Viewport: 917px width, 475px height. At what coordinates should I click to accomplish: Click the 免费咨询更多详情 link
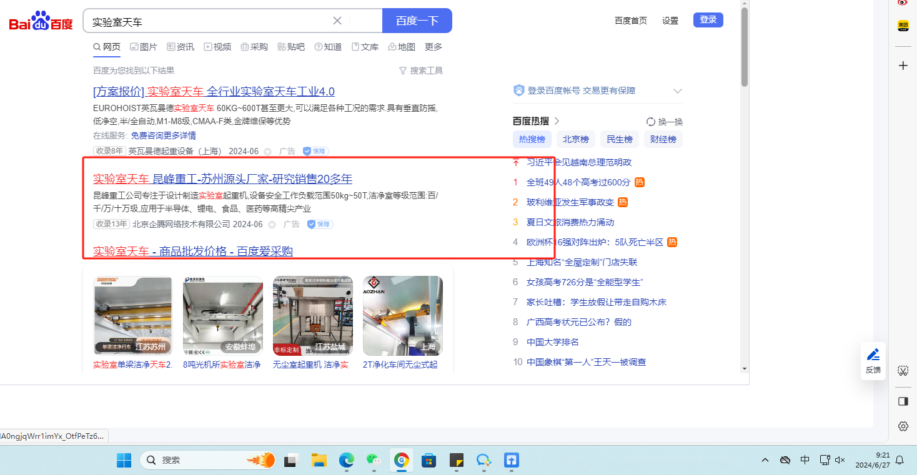tap(163, 135)
